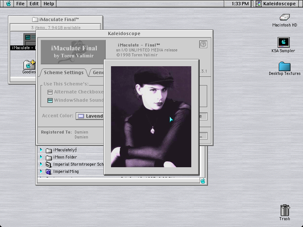Click the ImperialMing file name
The width and height of the screenshot is (303, 227).
(66, 171)
